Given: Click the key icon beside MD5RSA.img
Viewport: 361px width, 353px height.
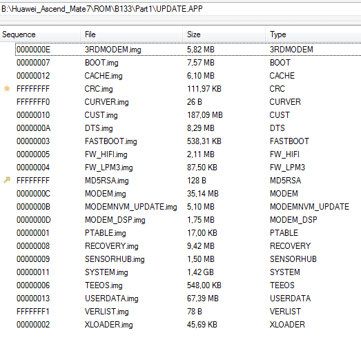Looking at the screenshot, I should pyautogui.click(x=7, y=180).
